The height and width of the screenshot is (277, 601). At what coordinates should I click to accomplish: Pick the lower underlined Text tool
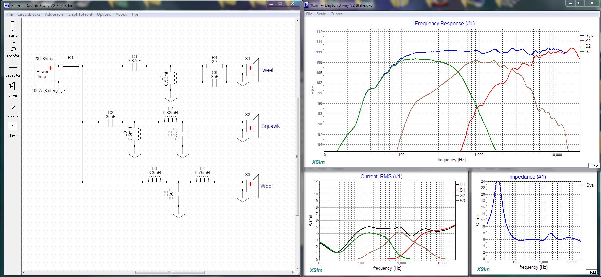(13, 135)
